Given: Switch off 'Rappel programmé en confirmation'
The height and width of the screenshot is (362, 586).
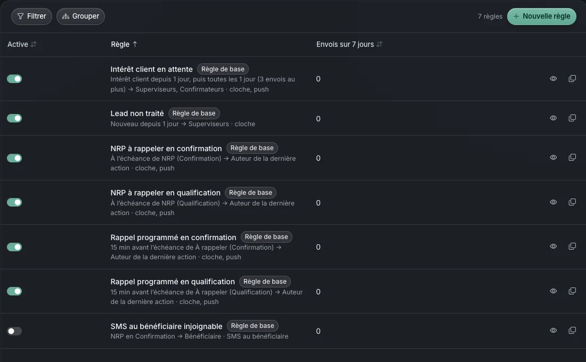Looking at the screenshot, I should pyautogui.click(x=14, y=247).
